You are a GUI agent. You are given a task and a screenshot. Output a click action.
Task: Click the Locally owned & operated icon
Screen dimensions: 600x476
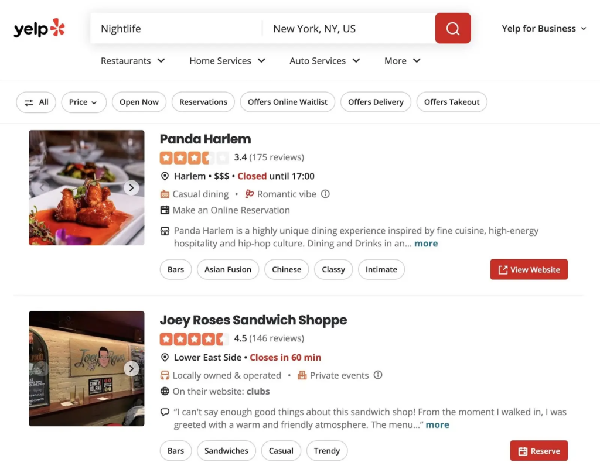coord(165,375)
